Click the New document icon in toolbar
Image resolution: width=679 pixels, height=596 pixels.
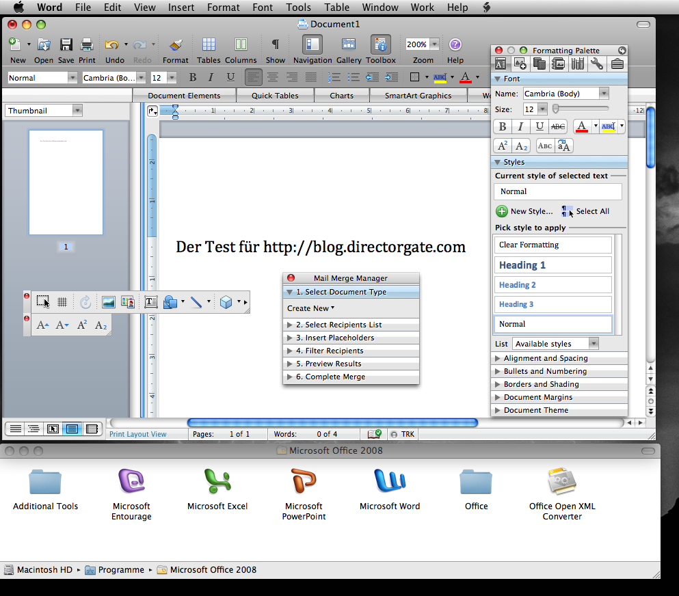(15, 44)
